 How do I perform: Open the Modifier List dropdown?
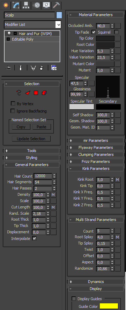32,25
